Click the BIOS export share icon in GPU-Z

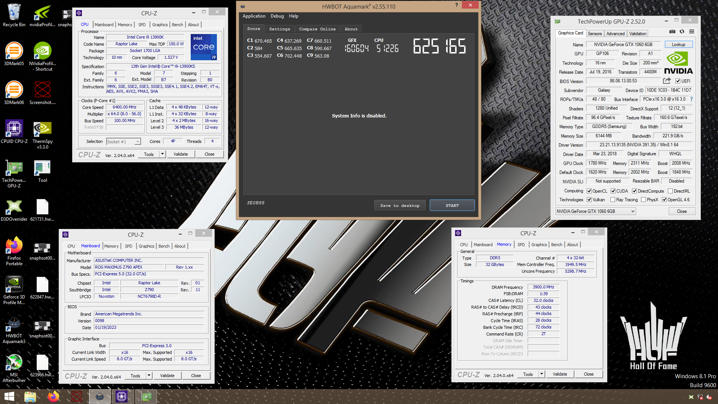(667, 81)
